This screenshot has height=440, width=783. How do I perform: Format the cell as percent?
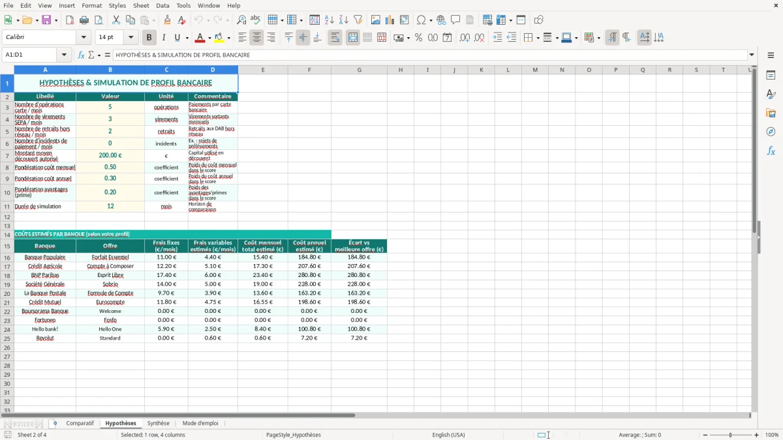point(418,38)
